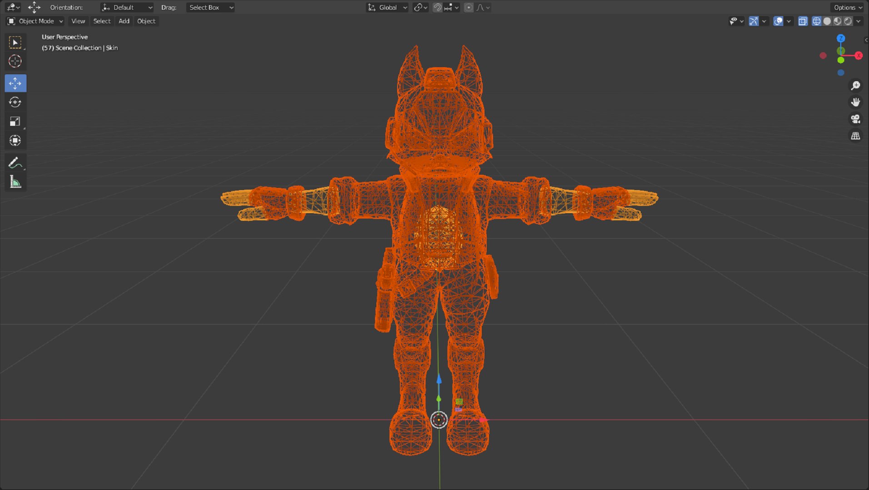Screen dimensions: 869x490
Task: Click the hand pan-view control
Action: coord(855,102)
